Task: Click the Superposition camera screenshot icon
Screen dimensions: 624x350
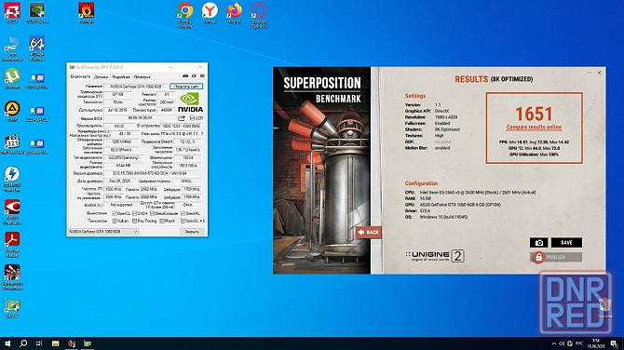Action: (x=539, y=243)
